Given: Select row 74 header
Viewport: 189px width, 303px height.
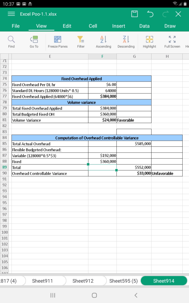Looking at the screenshot, I should click(x=5, y=78).
